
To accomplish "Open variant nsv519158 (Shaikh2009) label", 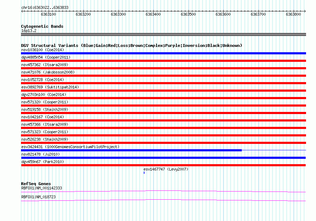I will pyautogui.click(x=45, y=109).
